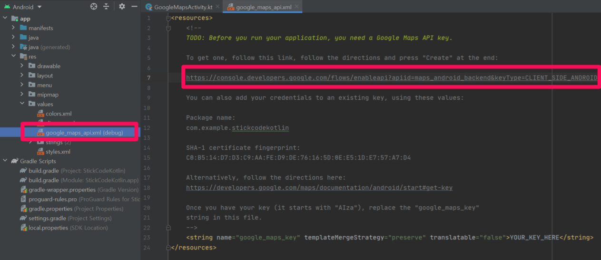
Task: Click the closing </resources> tag
Action: click(x=194, y=248)
